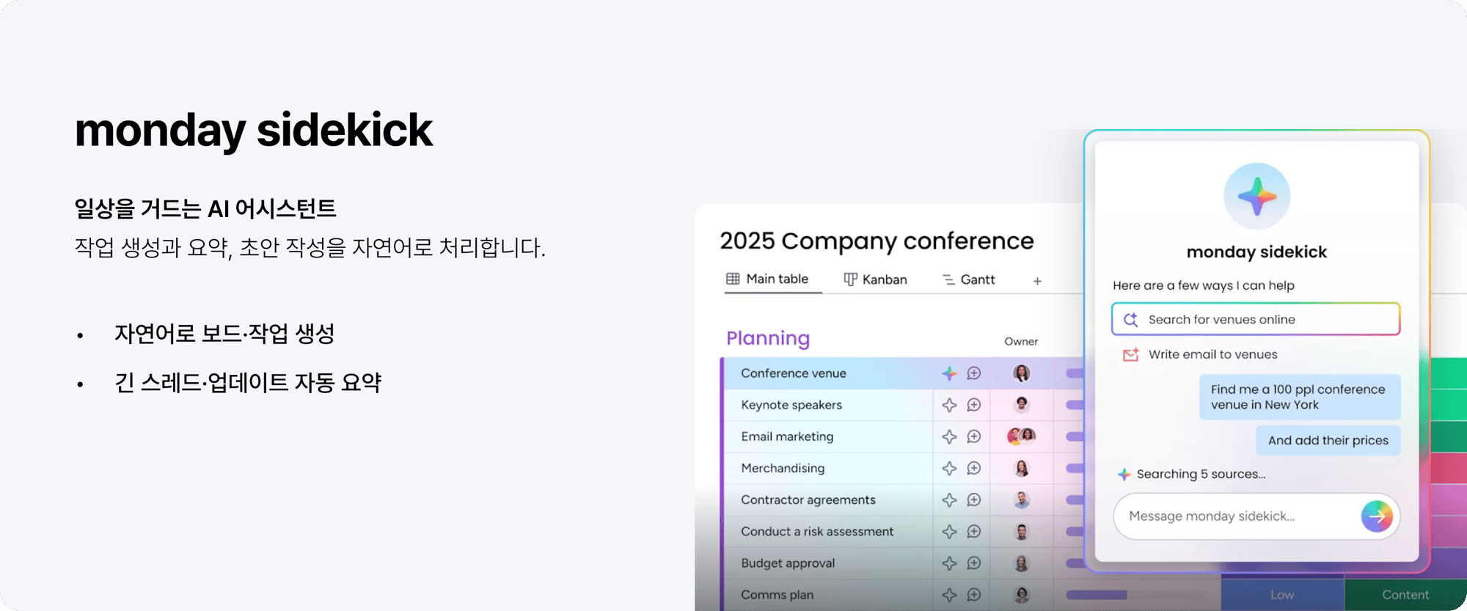
Task: Click the purple timeline bar on Comms plan row
Action: (1097, 595)
